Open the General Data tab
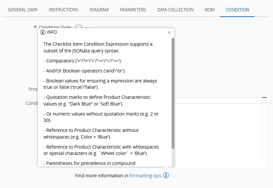This screenshot has width=273, height=188. 23,10
